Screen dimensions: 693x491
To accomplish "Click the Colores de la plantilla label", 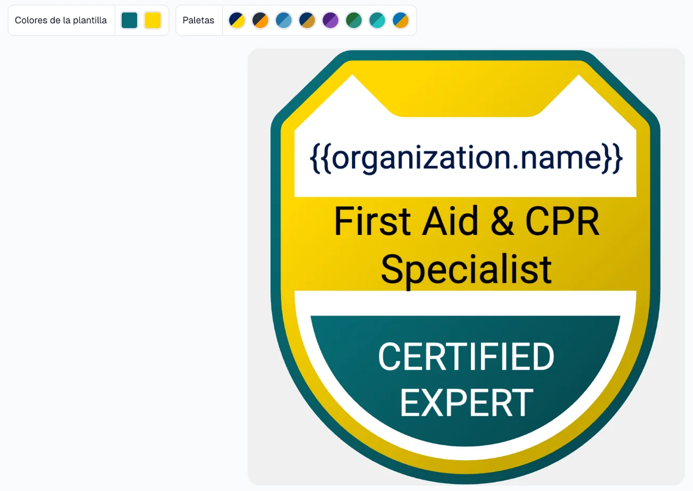I will point(61,20).
